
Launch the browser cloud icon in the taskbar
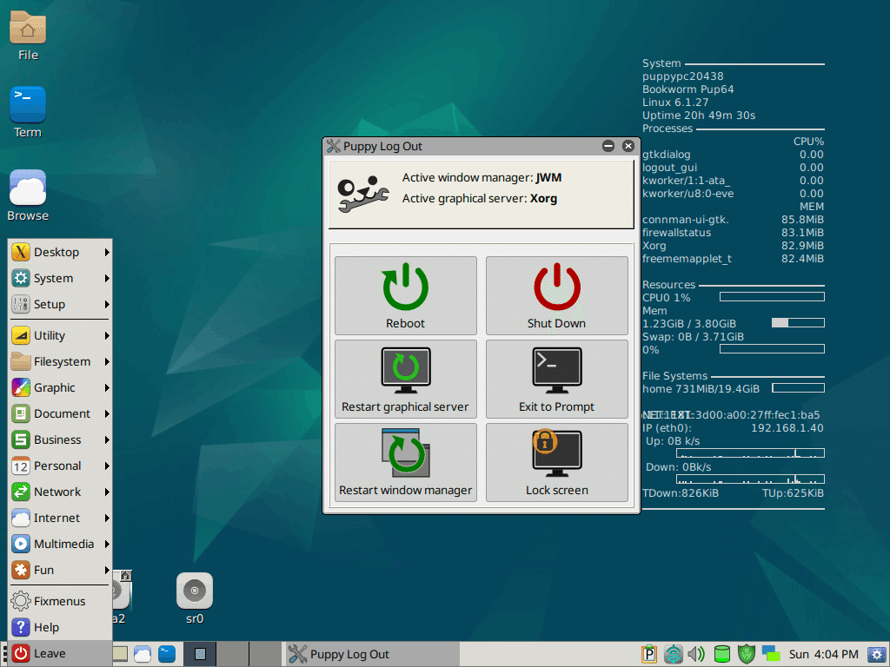point(143,654)
